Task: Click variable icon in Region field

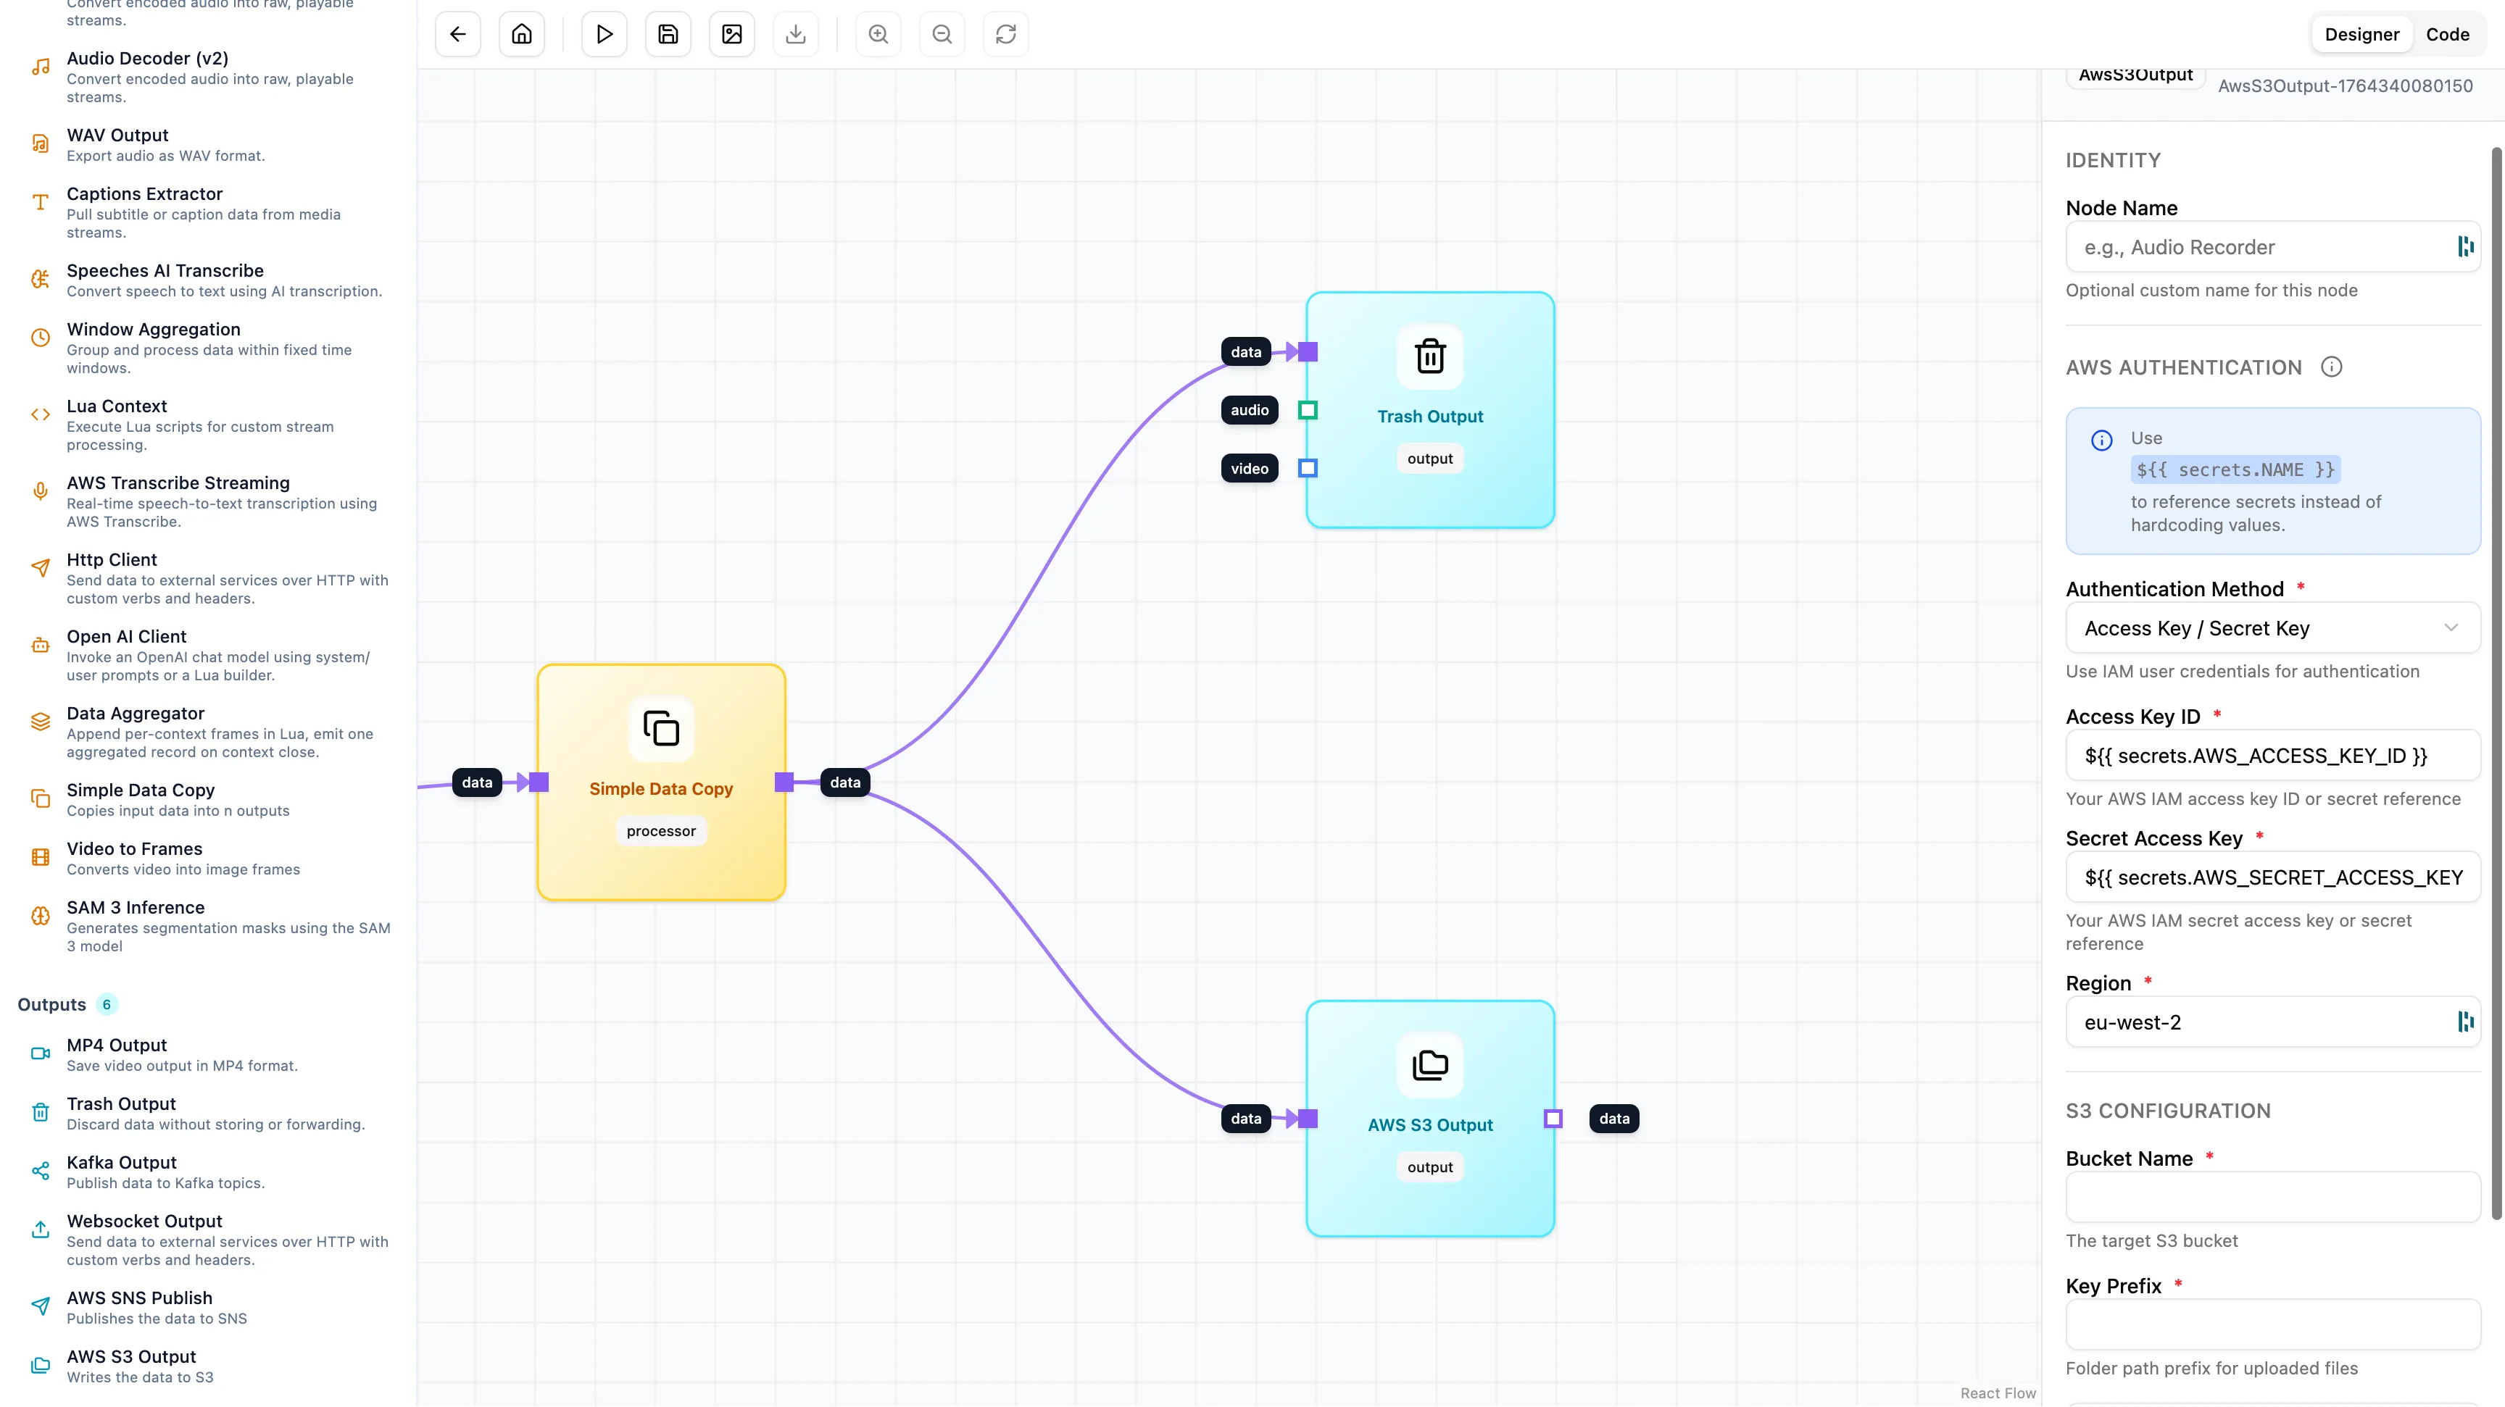Action: [x=2465, y=1022]
